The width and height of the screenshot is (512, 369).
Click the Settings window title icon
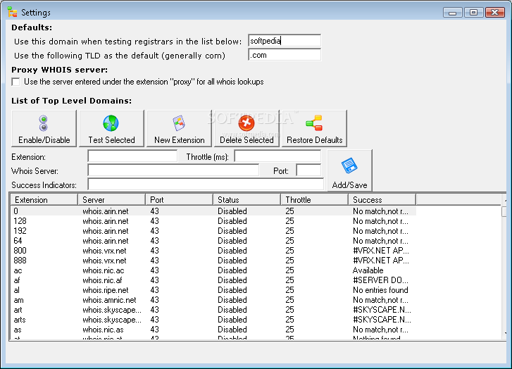coord(13,12)
